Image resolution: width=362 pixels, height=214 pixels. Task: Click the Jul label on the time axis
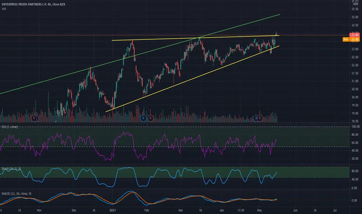(335, 210)
